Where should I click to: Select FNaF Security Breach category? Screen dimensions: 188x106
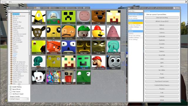tap(19, 64)
